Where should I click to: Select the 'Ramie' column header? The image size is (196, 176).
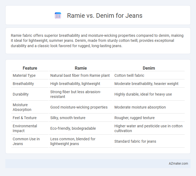[x=81, y=68]
